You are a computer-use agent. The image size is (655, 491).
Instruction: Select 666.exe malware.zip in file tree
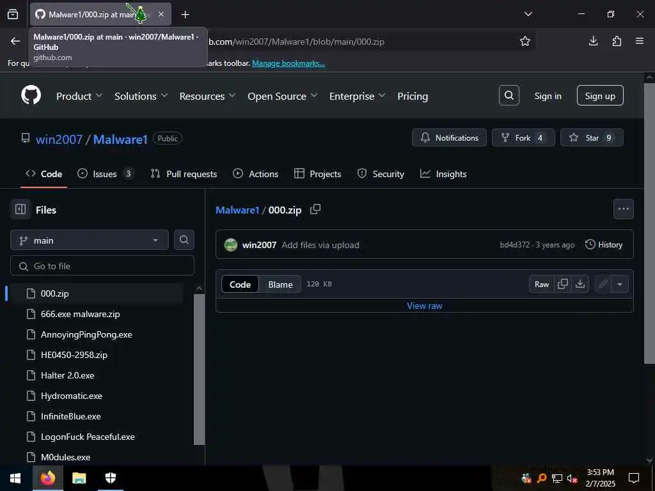[80, 314]
